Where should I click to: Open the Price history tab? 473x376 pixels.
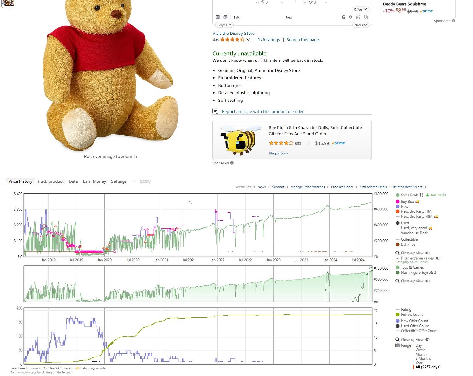coord(20,181)
